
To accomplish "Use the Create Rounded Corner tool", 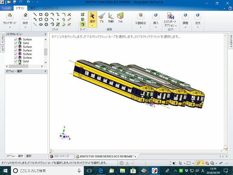I will coord(64,15).
